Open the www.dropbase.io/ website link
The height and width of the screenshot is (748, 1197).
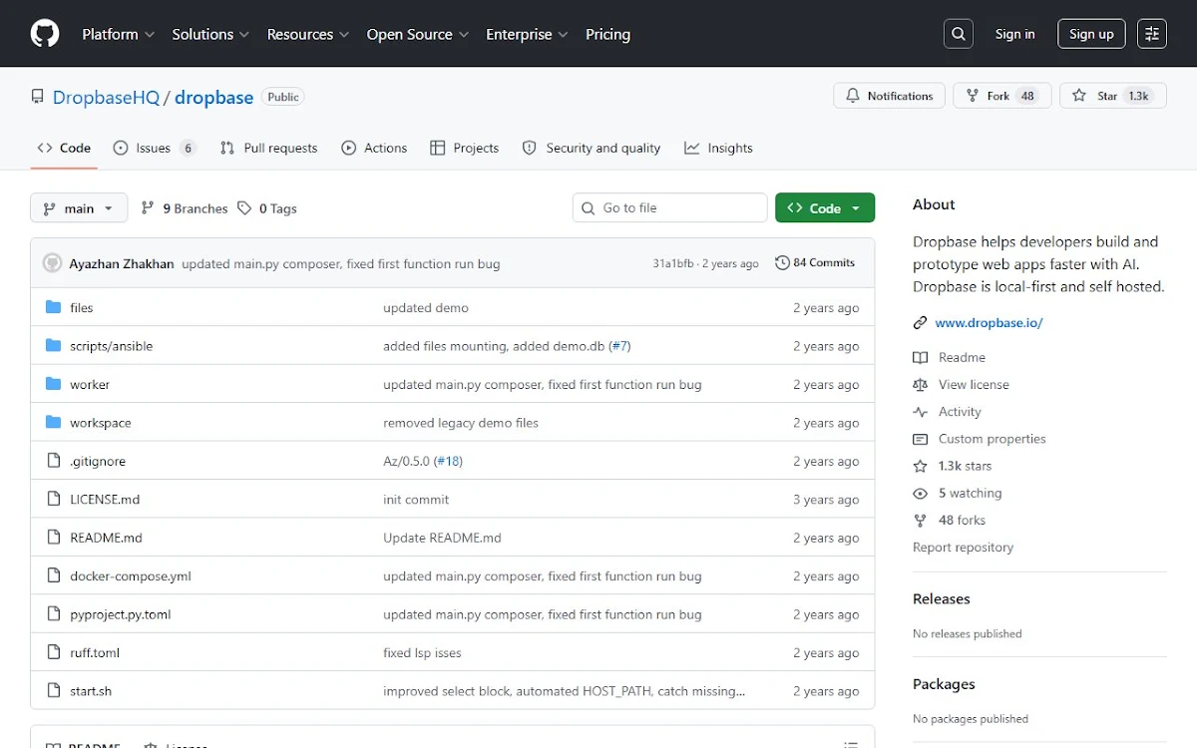pos(989,323)
